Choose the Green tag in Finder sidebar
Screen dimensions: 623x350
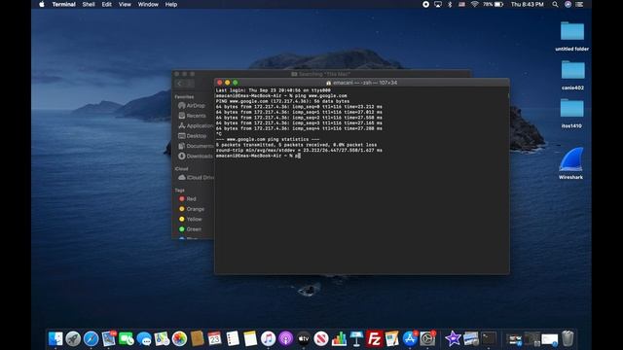[x=191, y=229]
